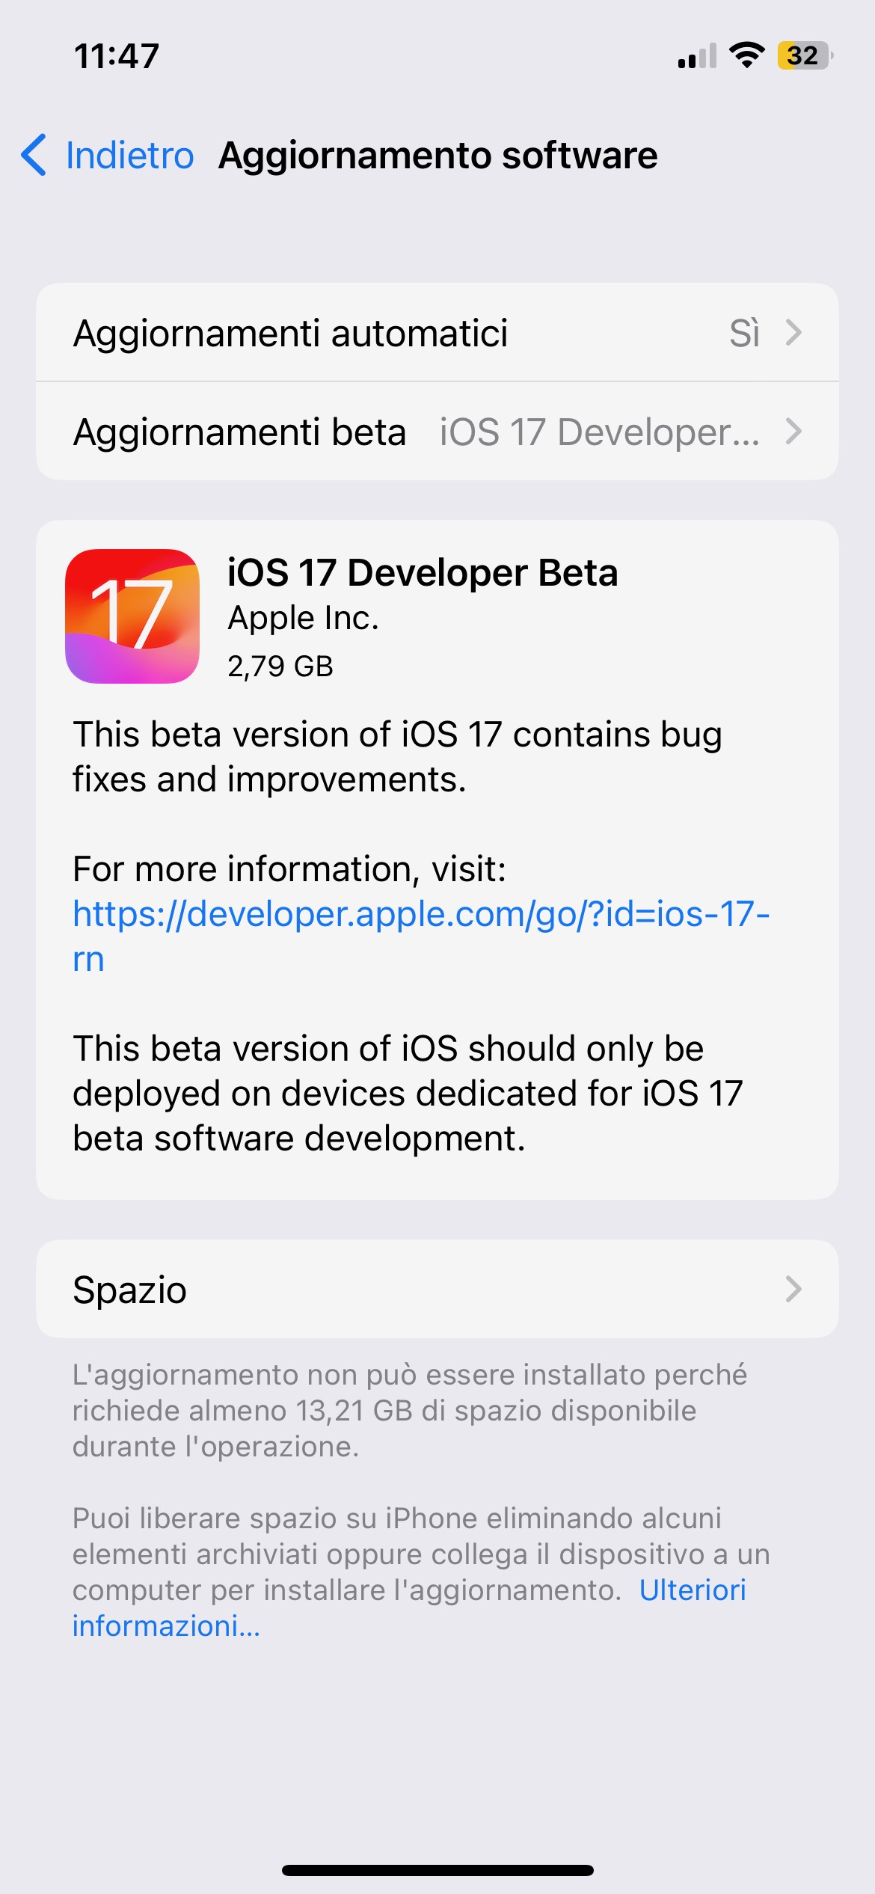875x1894 pixels.
Task: Expand the Spazio row chevron
Action: 793,1289
